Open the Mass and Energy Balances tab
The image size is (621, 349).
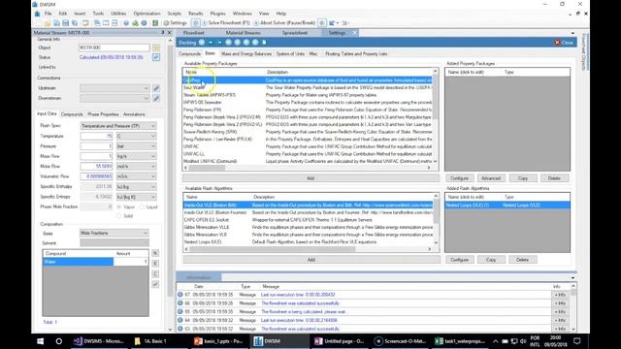[246, 54]
